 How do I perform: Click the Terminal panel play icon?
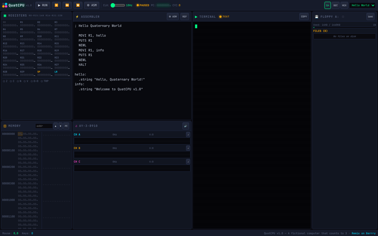[x=196, y=17]
